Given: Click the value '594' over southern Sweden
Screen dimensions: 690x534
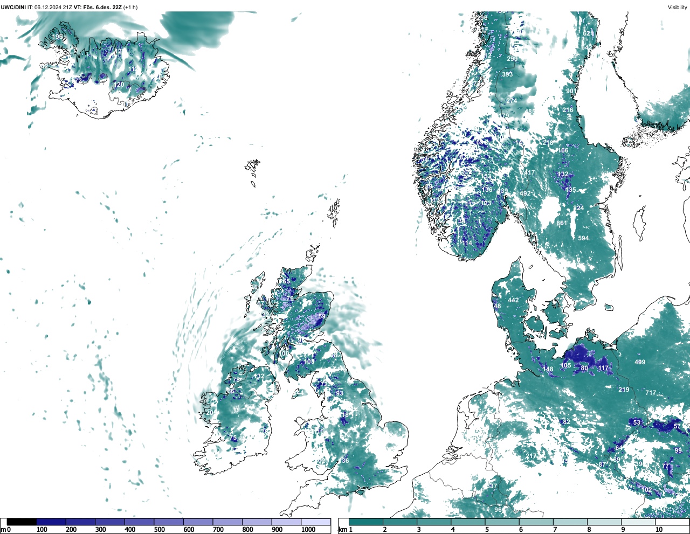Looking at the screenshot, I should (x=583, y=238).
